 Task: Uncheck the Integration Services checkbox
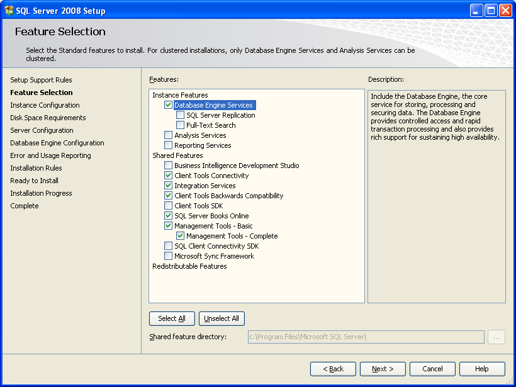[x=168, y=185]
